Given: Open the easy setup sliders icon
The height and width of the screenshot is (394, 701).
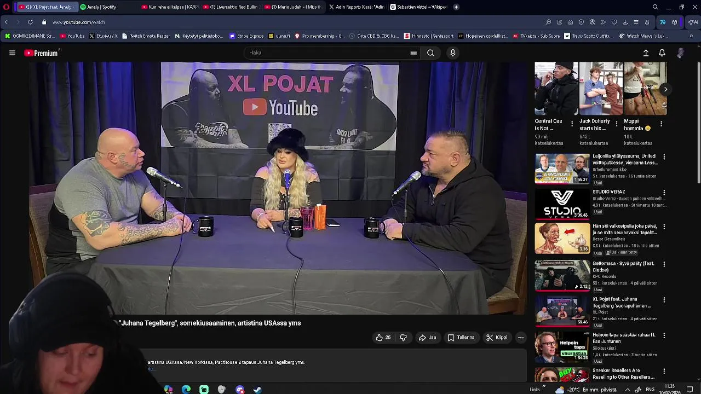Looking at the screenshot, I should coord(636,22).
